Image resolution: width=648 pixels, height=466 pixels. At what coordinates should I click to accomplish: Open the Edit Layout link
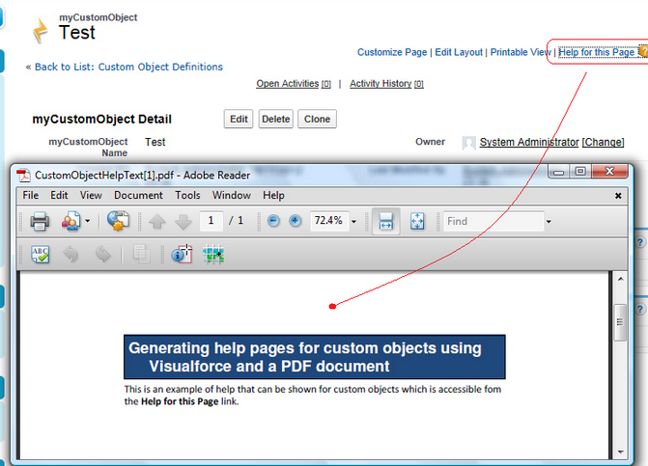pyautogui.click(x=459, y=52)
